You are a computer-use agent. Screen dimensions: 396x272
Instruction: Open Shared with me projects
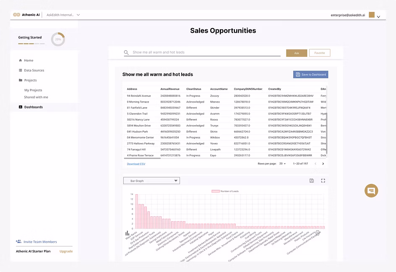tap(36, 97)
